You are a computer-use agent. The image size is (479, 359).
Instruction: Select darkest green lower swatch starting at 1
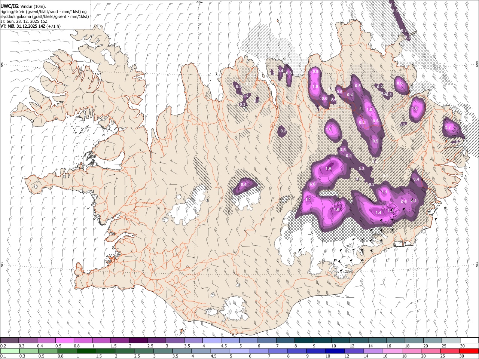pos(86,351)
